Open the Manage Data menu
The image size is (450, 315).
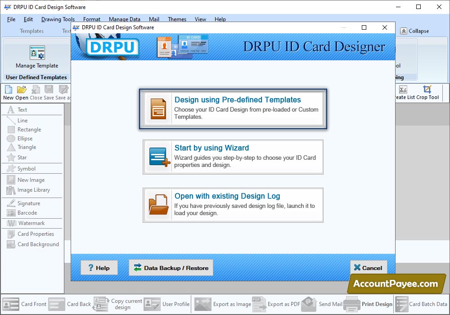click(x=125, y=19)
